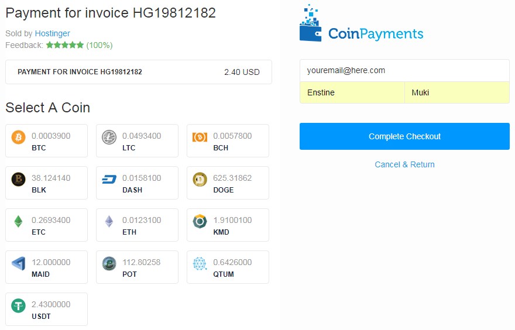Select the Bitcoin BTC coin icon
515x330 pixels.
[x=18, y=137]
